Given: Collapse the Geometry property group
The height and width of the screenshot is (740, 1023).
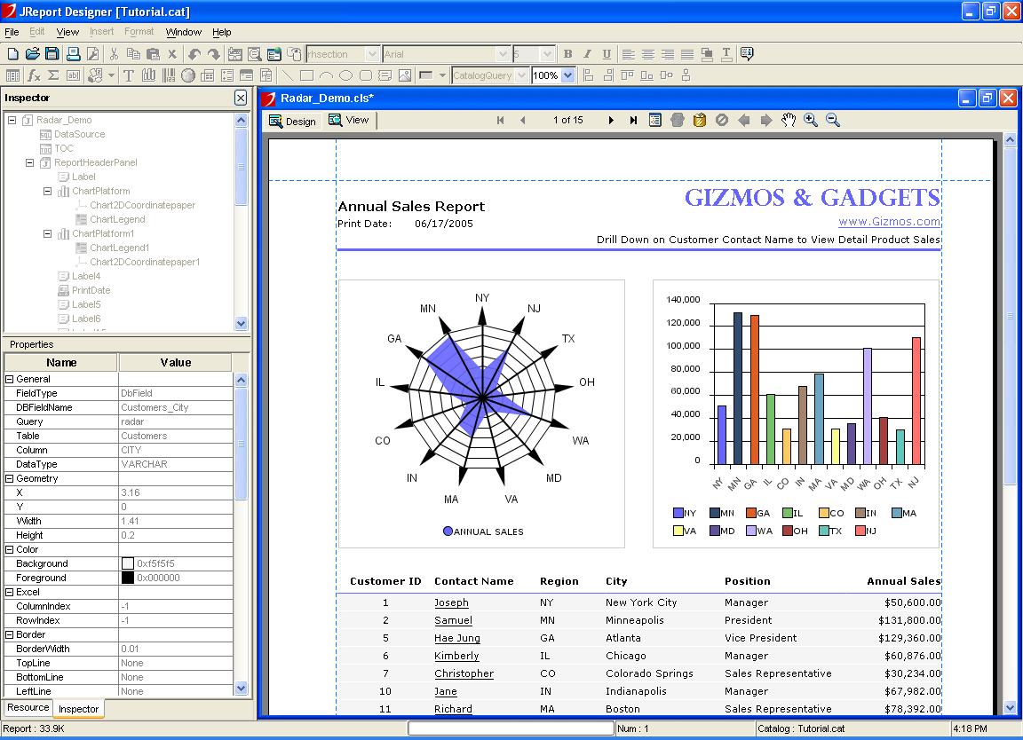Looking at the screenshot, I should (10, 478).
